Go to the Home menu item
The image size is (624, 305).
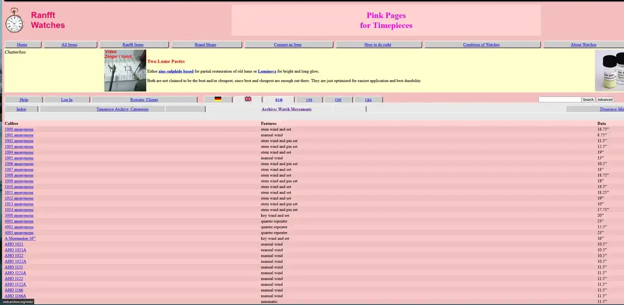(x=22, y=45)
